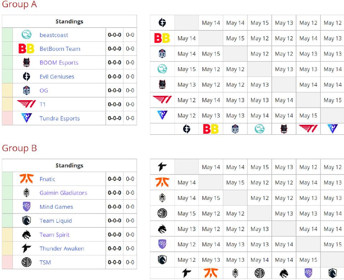Click Thunder Awaken logo in Group B standings

(26, 249)
